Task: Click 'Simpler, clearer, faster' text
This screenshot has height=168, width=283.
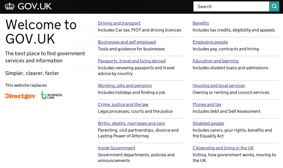Action: coord(32,73)
